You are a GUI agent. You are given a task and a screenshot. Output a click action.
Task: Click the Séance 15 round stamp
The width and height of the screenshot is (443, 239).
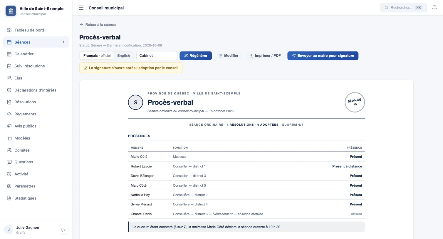(355, 102)
